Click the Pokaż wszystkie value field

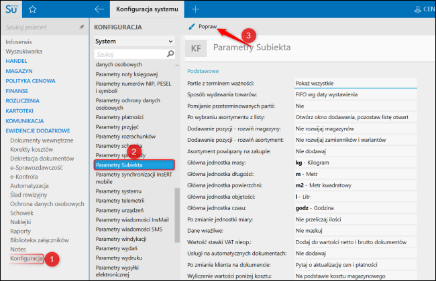[356, 83]
